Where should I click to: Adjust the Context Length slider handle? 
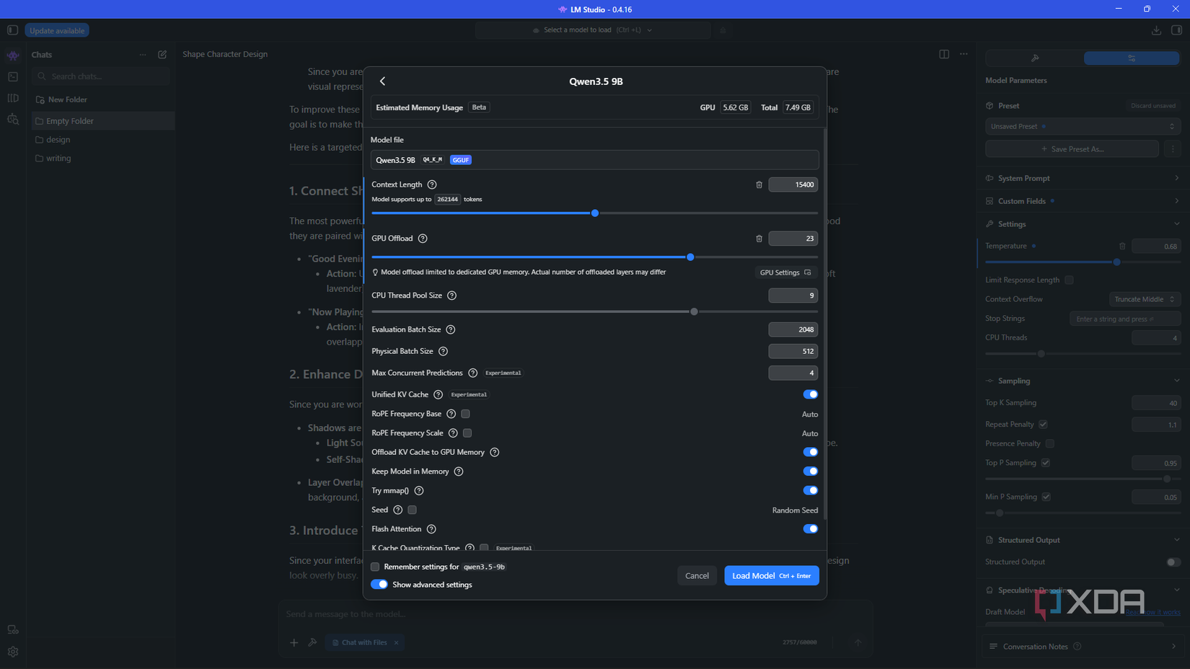pyautogui.click(x=595, y=213)
